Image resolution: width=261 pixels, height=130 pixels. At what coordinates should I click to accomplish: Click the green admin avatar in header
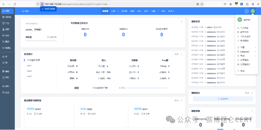coord(253,11)
